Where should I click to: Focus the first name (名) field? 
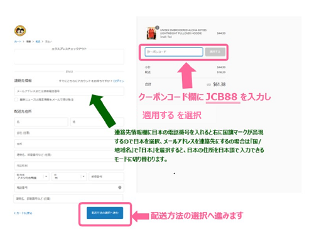[x=41, y=122]
